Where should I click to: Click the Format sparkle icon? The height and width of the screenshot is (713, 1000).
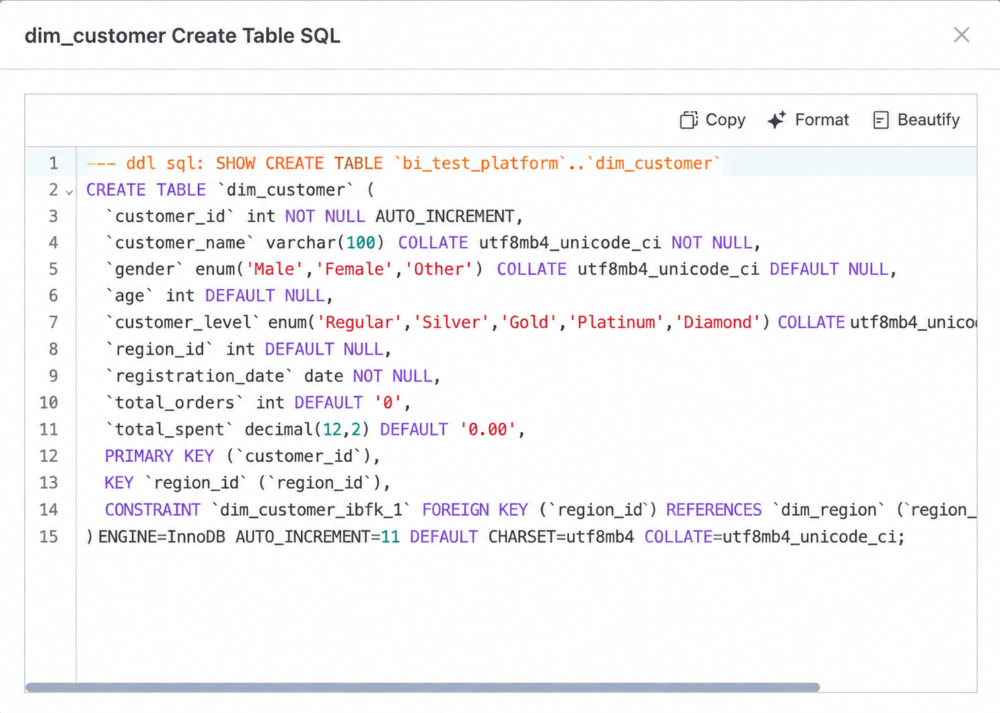777,120
